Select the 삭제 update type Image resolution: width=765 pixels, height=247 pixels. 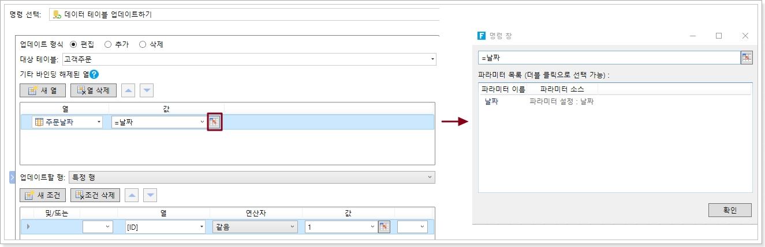point(143,44)
